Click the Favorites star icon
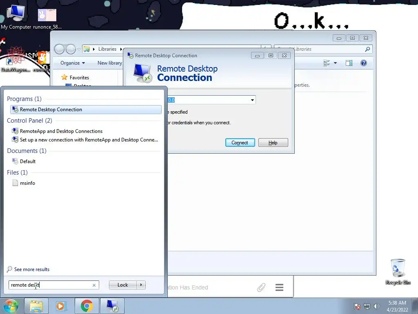Image resolution: width=418 pixels, height=314 pixels. click(64, 77)
